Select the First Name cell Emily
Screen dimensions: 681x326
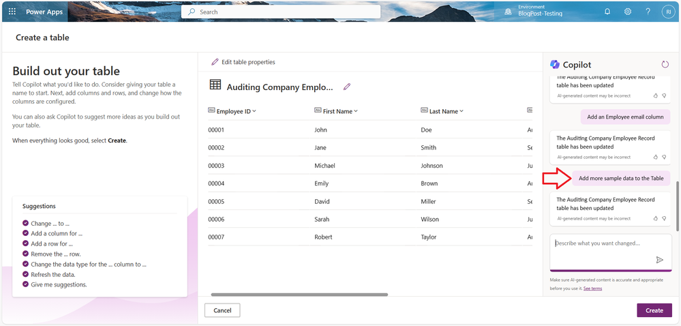tap(321, 183)
